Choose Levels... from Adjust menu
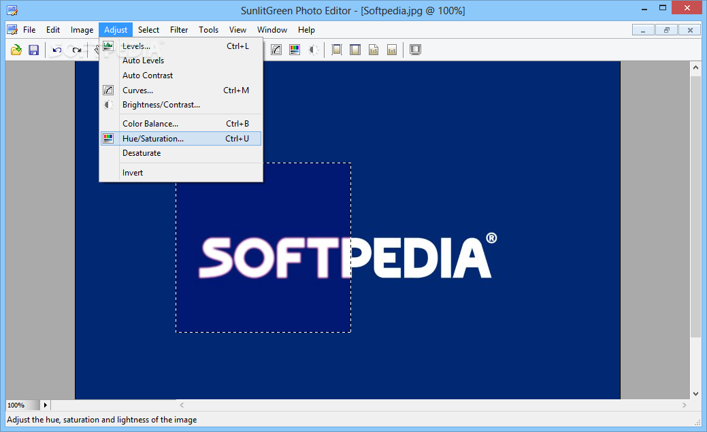707x432 pixels. (x=181, y=46)
